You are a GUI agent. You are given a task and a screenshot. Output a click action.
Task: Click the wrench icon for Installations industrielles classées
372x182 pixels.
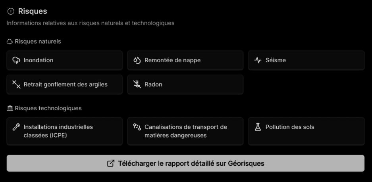pyautogui.click(x=16, y=127)
